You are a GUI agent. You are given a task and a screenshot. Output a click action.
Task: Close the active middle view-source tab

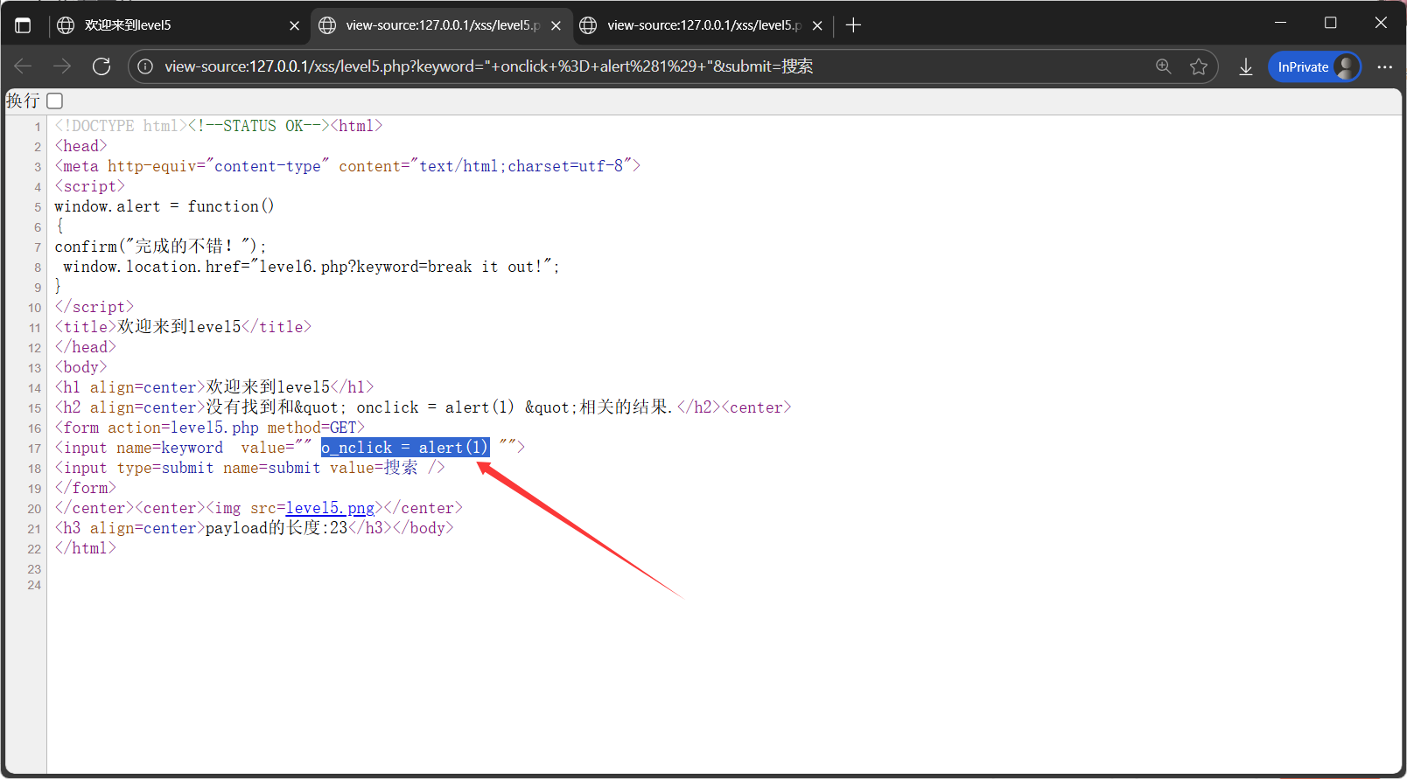point(556,25)
